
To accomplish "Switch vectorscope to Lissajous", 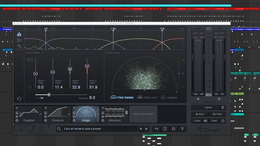I will [169, 97].
